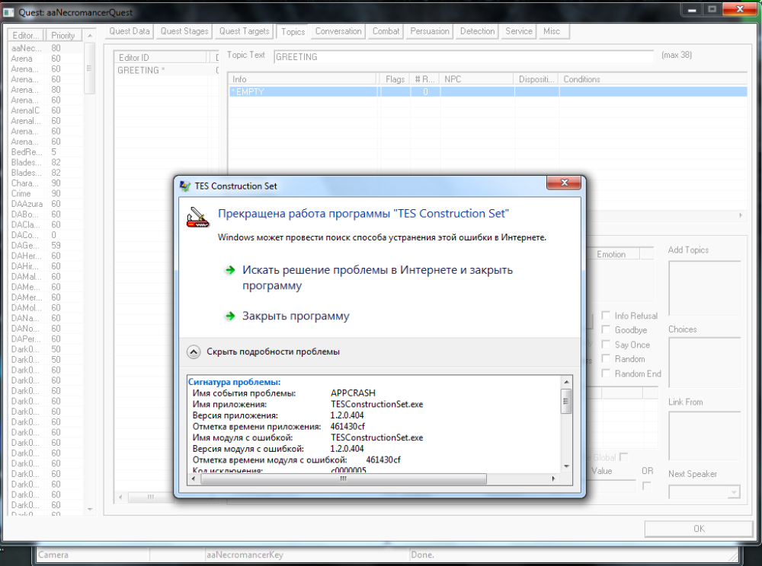Open the Combat tab
762x566 pixels.
tap(386, 31)
